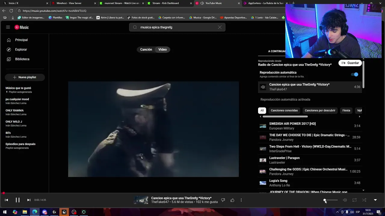Image resolution: width=385 pixels, height=216 pixels.
Task: Play THE DAY WE CHOOSE TO DIE track
Action: coord(310,137)
